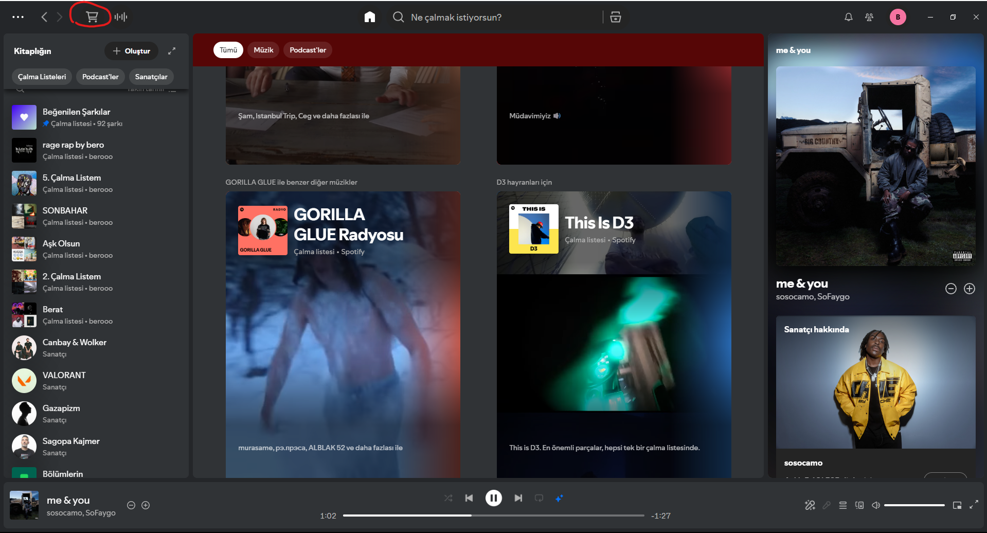Click the audio waveform icon beside the cart
The width and height of the screenshot is (987, 533).
[x=121, y=17]
